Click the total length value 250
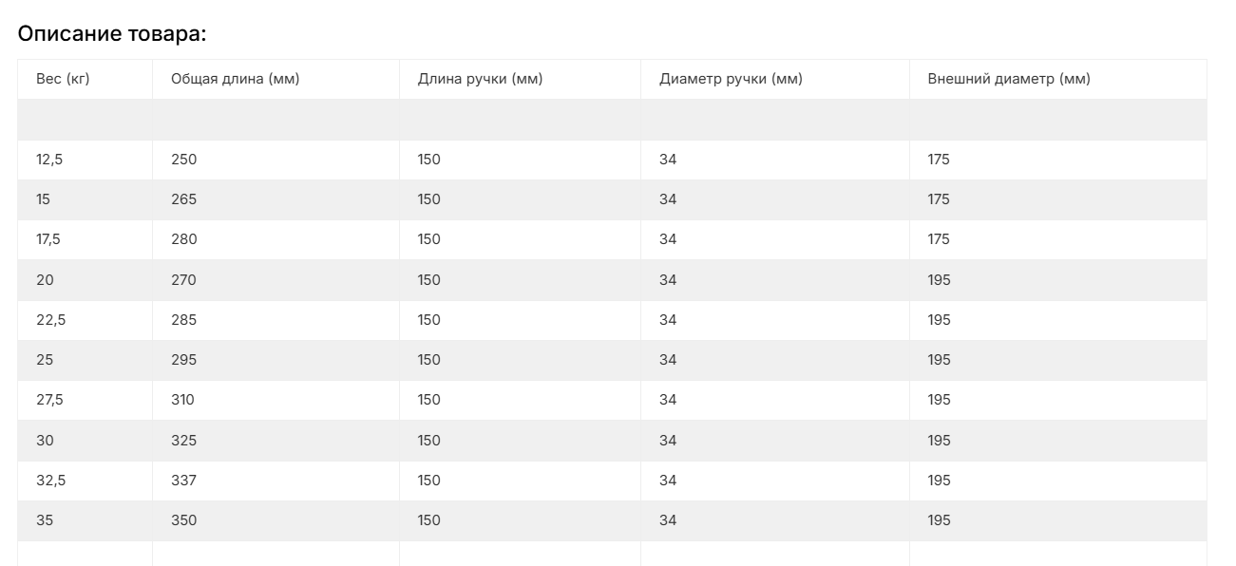 click(x=184, y=160)
